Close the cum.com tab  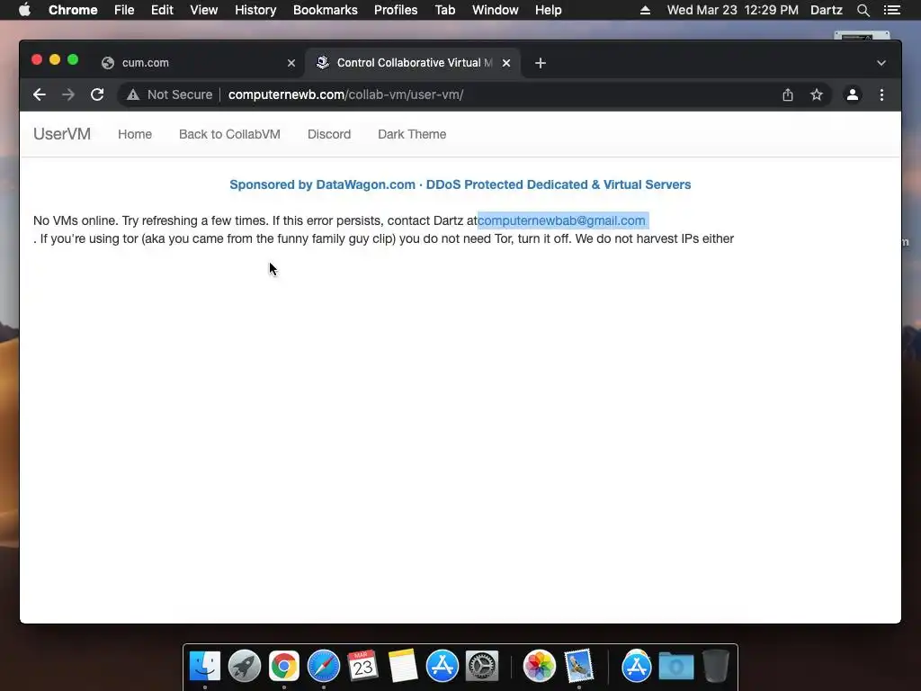pyautogui.click(x=291, y=63)
